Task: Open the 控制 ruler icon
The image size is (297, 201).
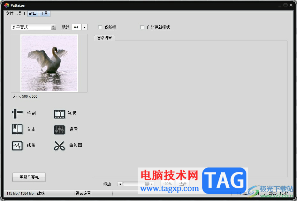Action: pos(17,114)
